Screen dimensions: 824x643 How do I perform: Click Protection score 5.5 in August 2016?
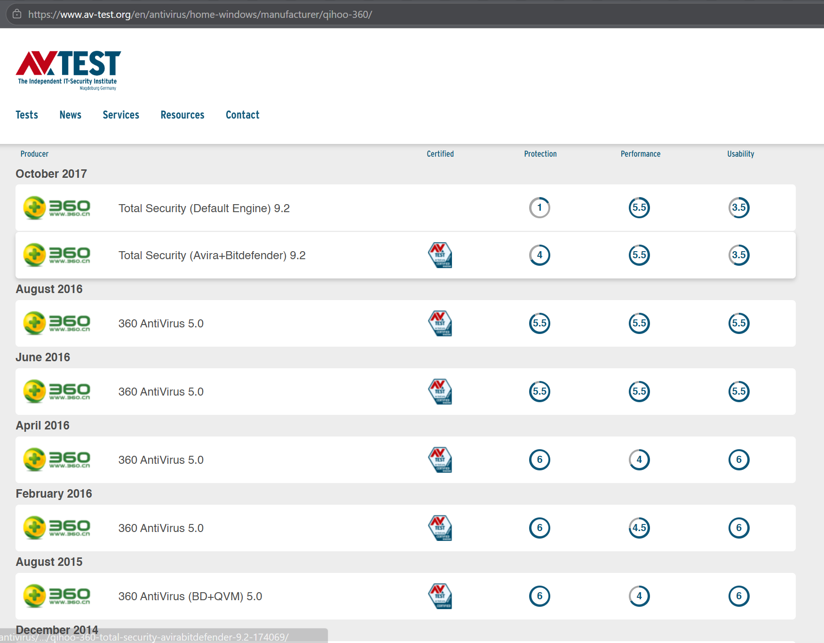(x=539, y=323)
